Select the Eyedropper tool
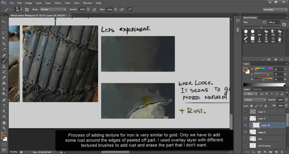Viewport: 289px width, 154px height. pos(4,49)
